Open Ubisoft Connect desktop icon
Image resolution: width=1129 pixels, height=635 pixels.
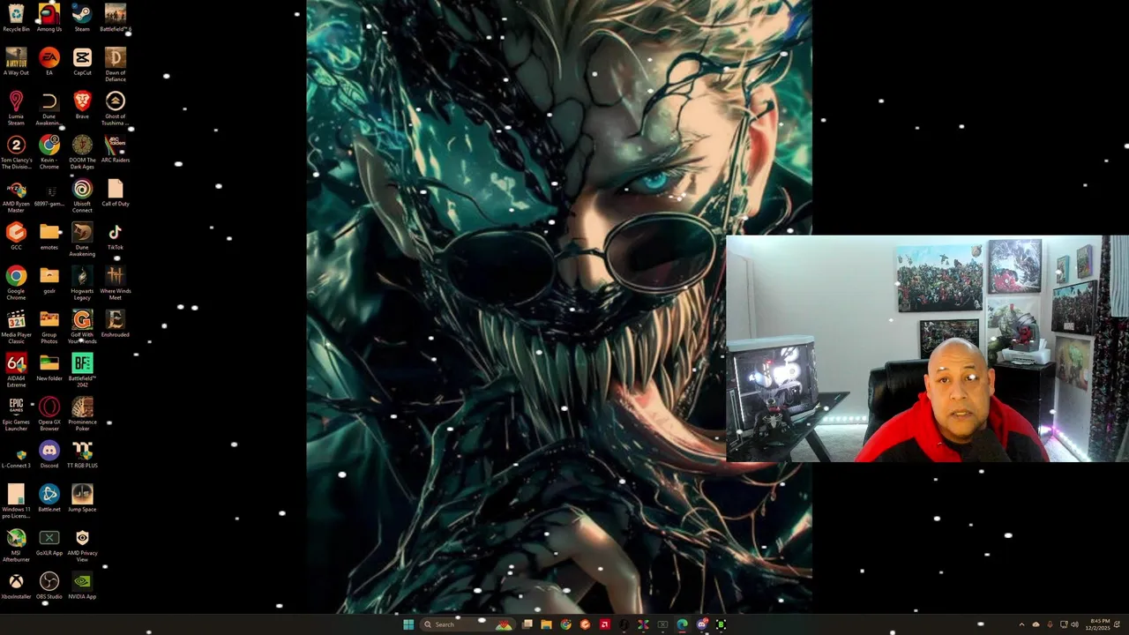(82, 196)
